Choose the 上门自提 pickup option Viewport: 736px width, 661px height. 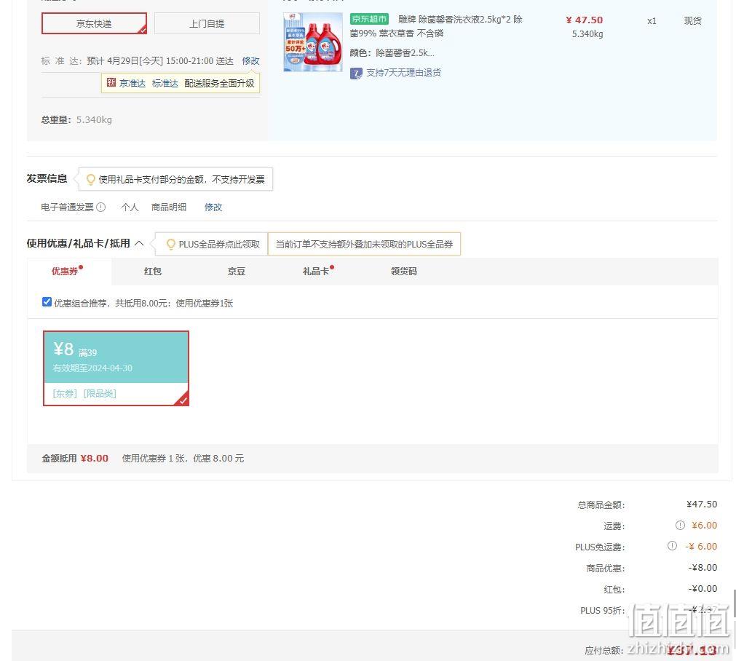click(x=207, y=23)
